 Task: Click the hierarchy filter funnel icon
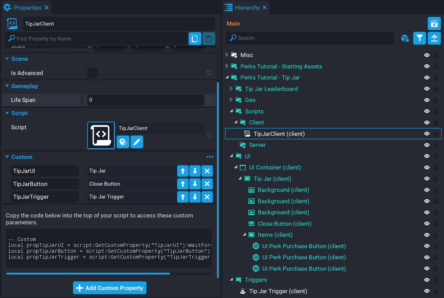coord(419,38)
